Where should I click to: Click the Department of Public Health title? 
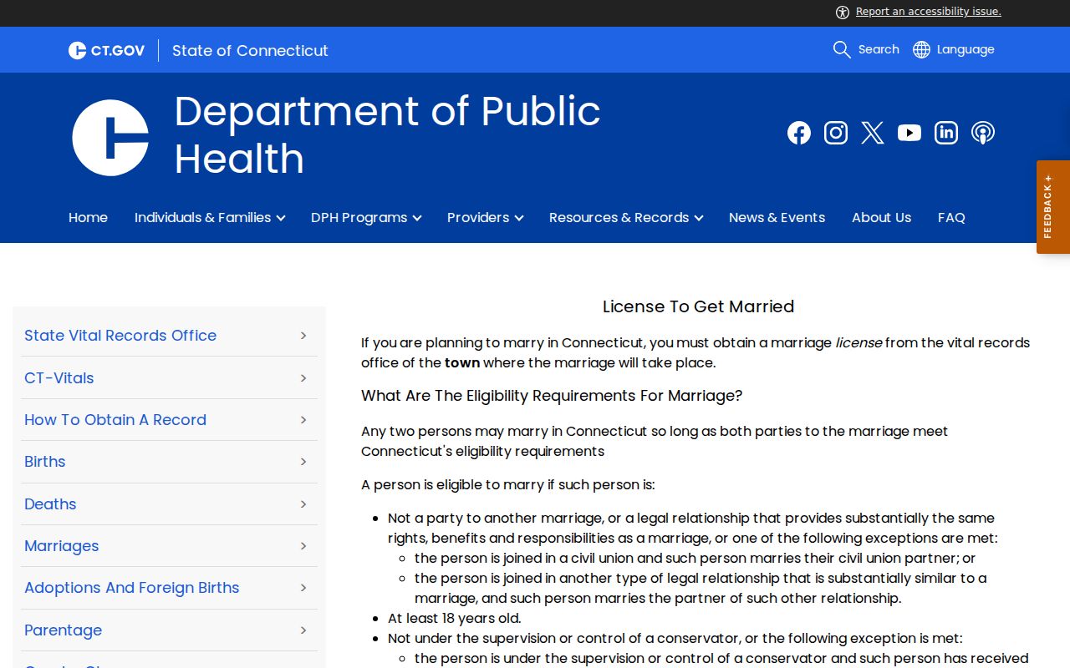tap(387, 134)
